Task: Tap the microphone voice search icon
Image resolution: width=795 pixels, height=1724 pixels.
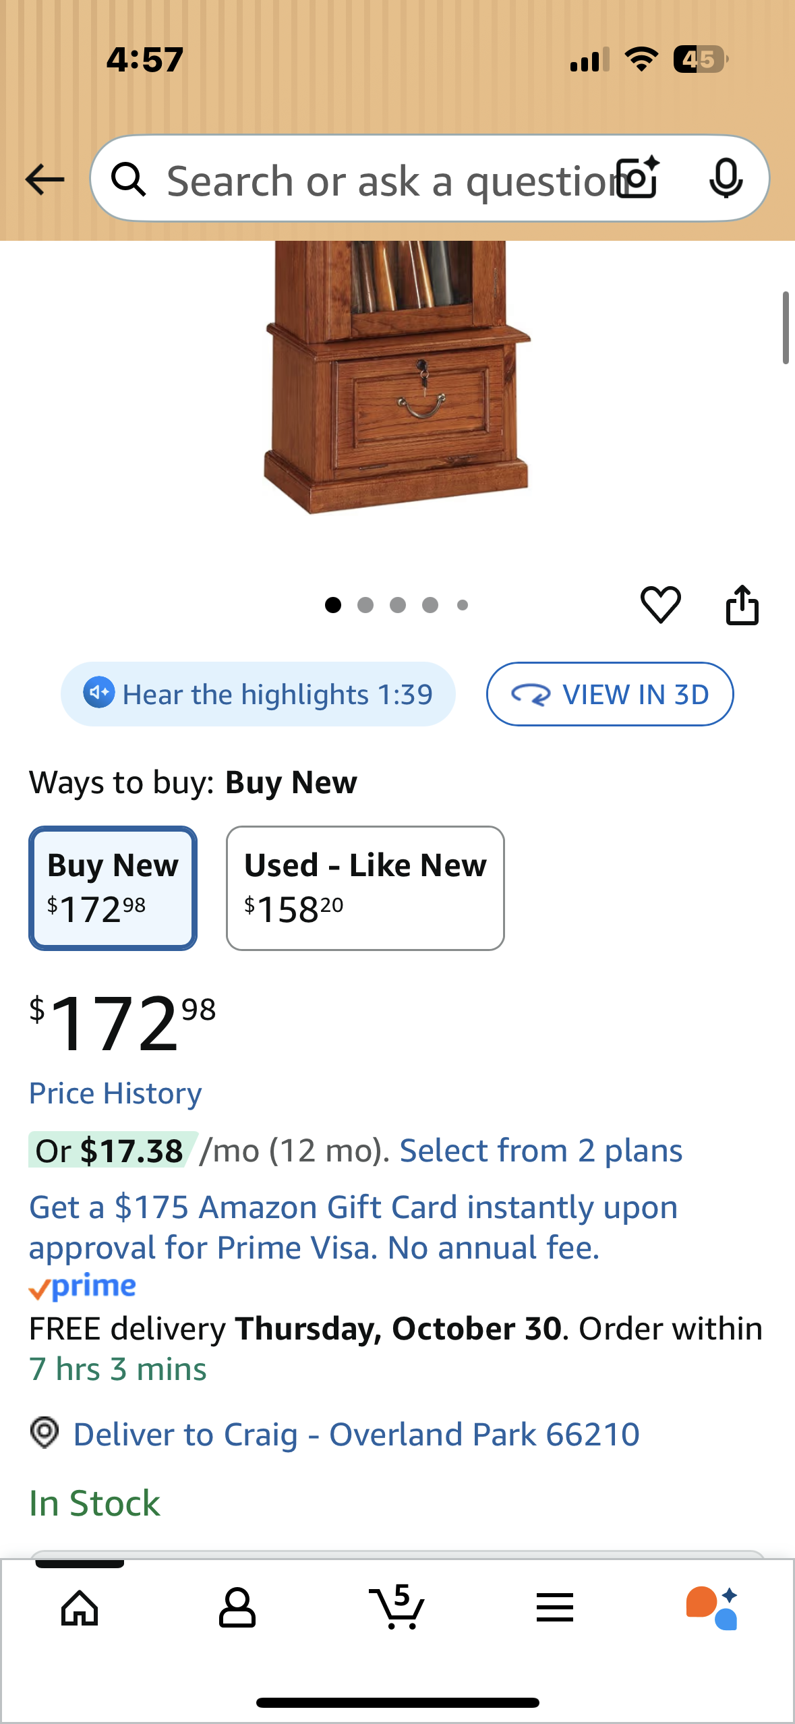Action: click(x=726, y=179)
